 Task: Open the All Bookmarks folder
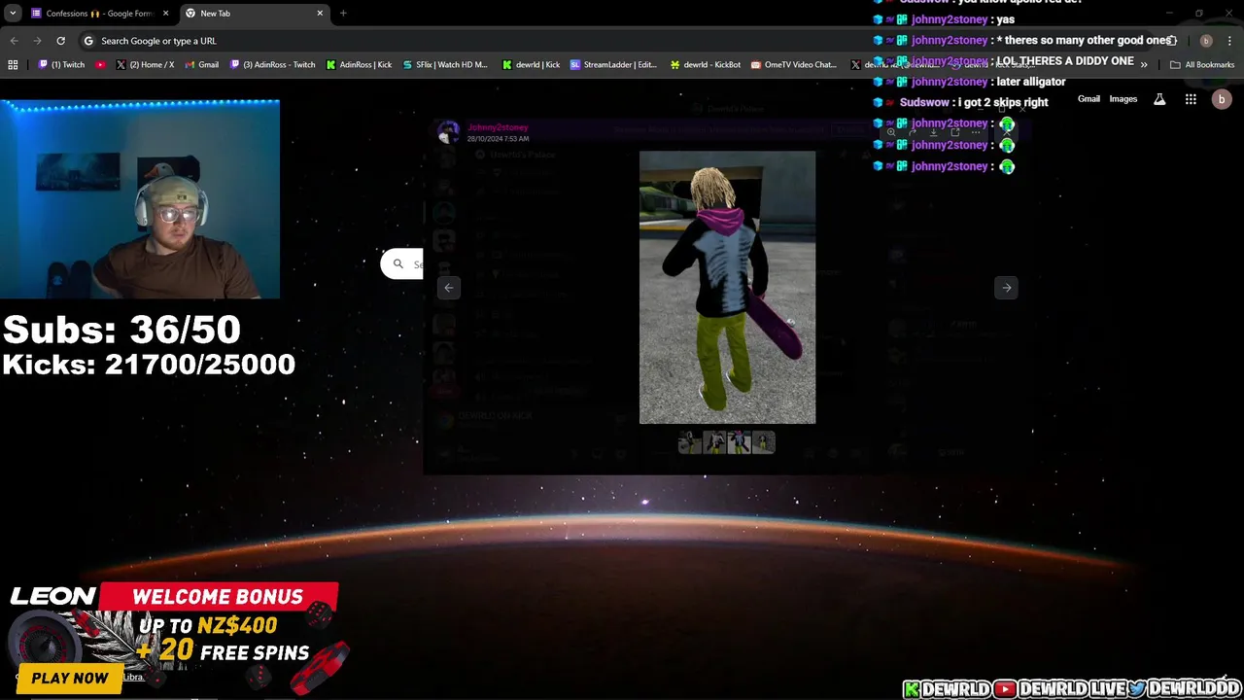(1202, 65)
